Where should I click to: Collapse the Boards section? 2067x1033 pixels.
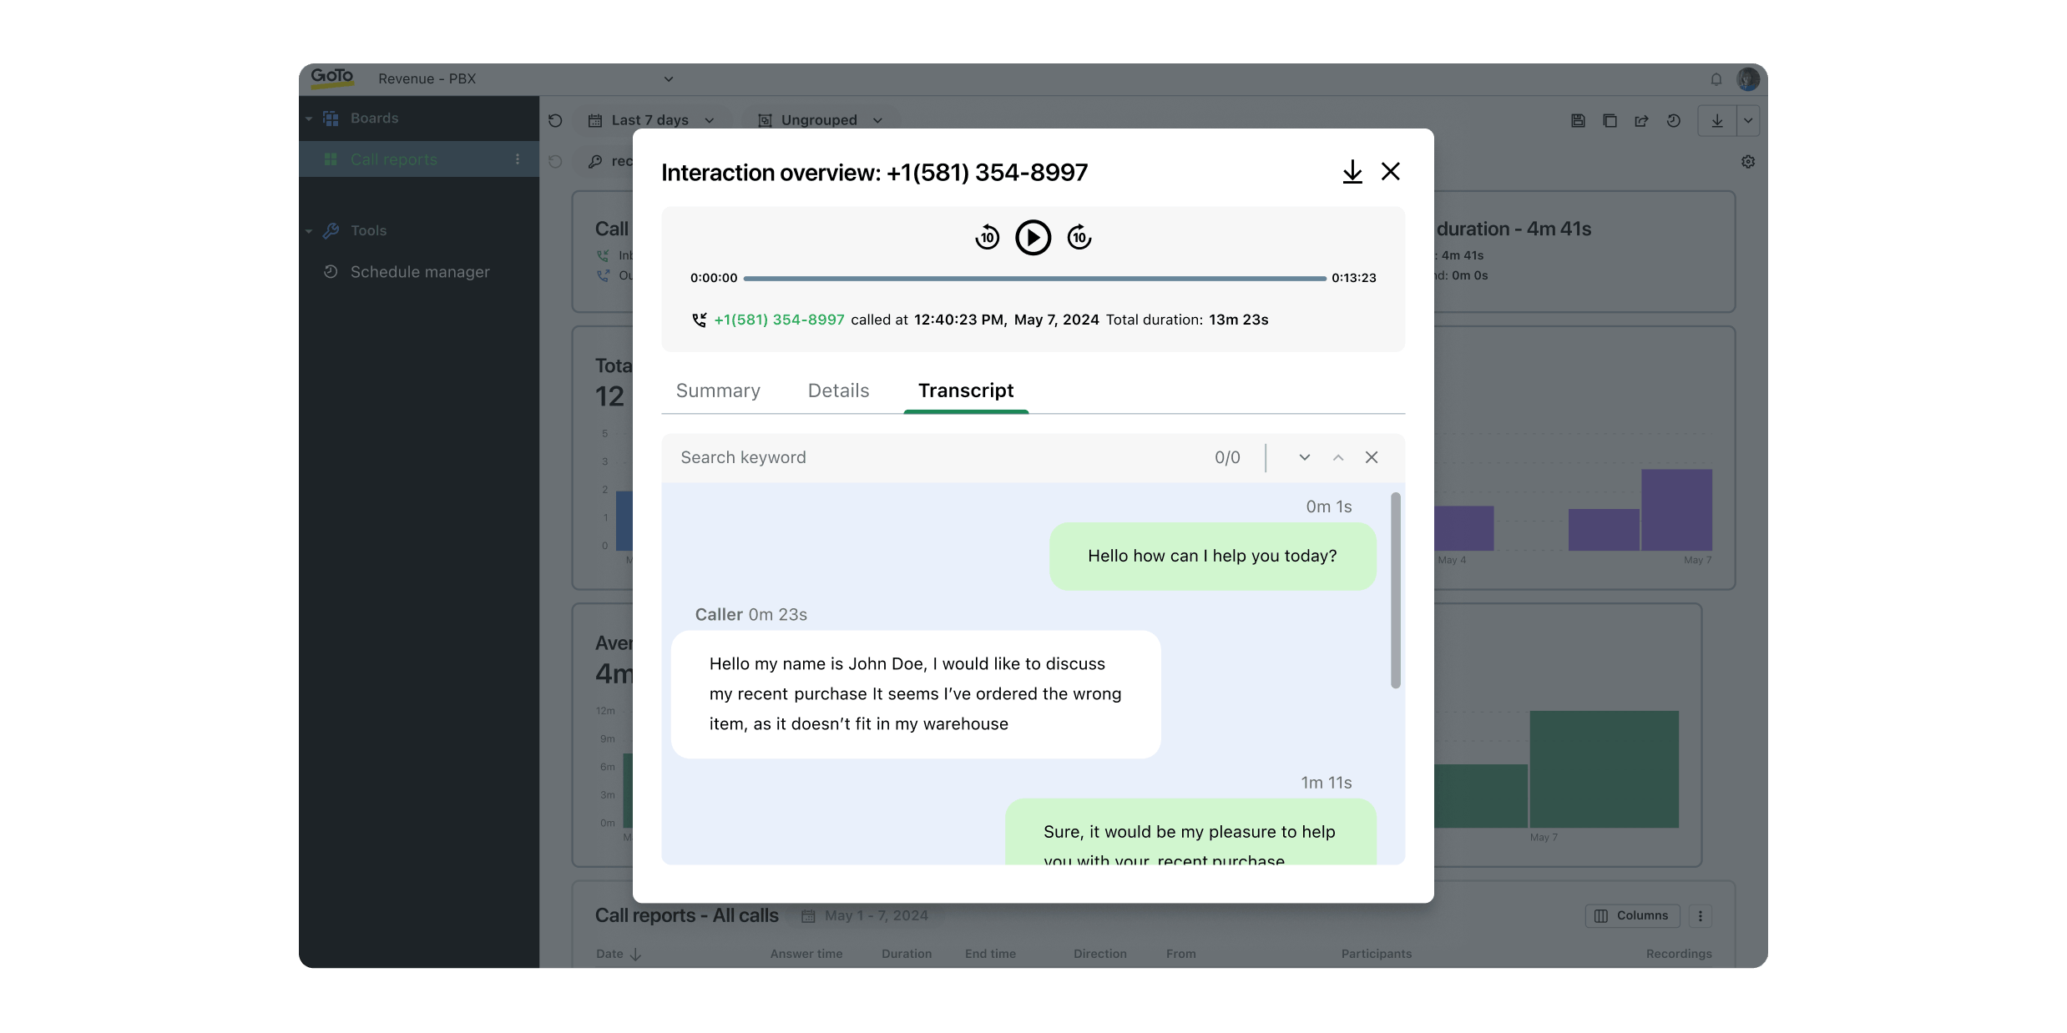coord(309,118)
